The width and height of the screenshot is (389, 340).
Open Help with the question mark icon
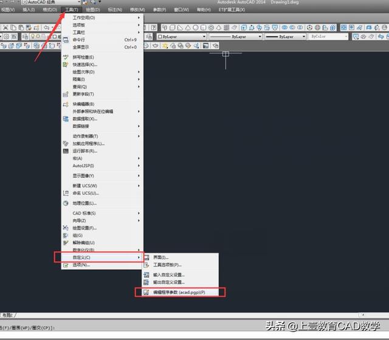tap(154, 27)
